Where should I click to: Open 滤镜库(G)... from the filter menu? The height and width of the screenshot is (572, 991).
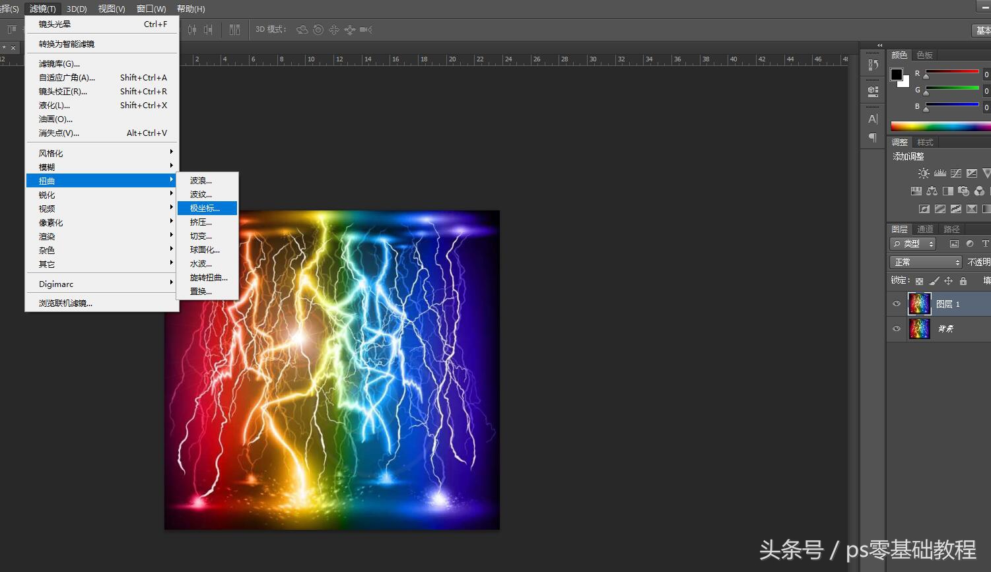point(59,64)
